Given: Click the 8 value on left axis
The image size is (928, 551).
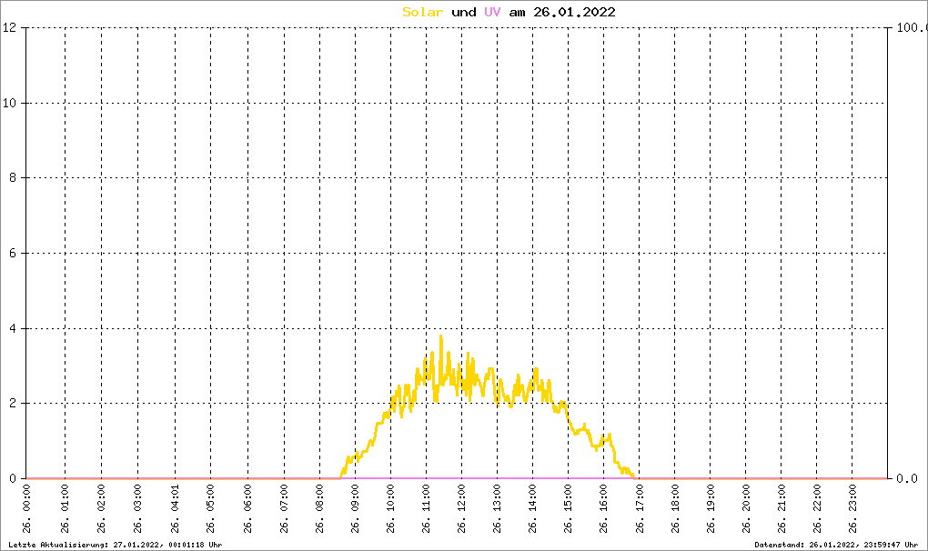Looking at the screenshot, I should [x=13, y=178].
